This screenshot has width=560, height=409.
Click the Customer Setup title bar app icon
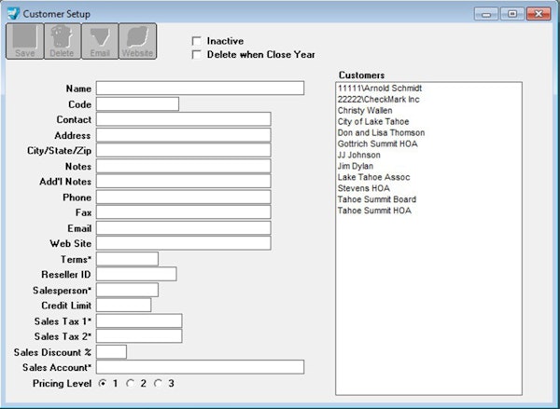[x=12, y=13]
